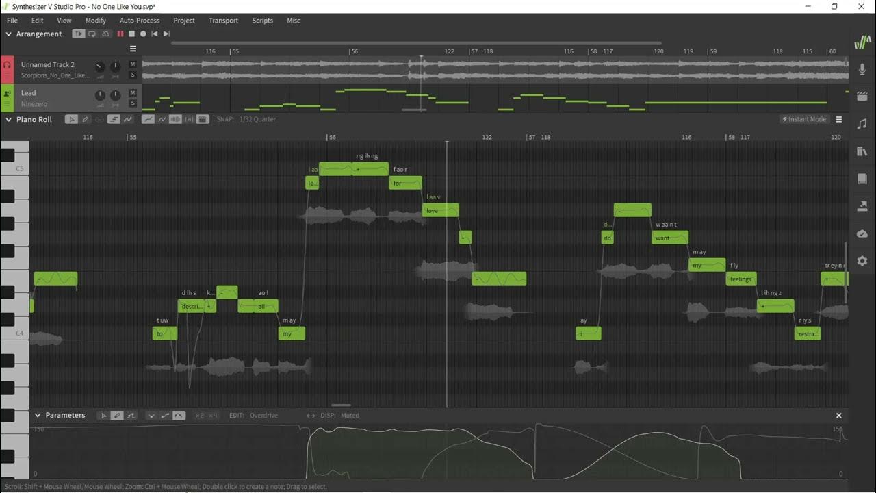Jump to the end with skip-forward button
Viewport: 876px width, 493px height.
pyautogui.click(x=166, y=34)
